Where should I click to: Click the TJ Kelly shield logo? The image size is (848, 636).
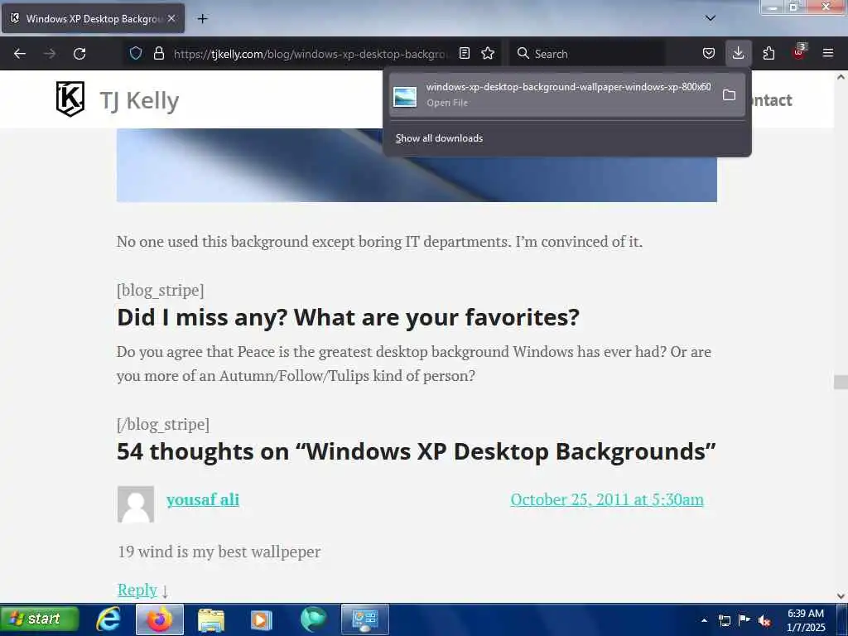pos(70,99)
